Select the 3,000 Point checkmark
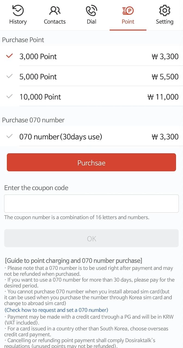183x348 pixels. tap(10, 56)
